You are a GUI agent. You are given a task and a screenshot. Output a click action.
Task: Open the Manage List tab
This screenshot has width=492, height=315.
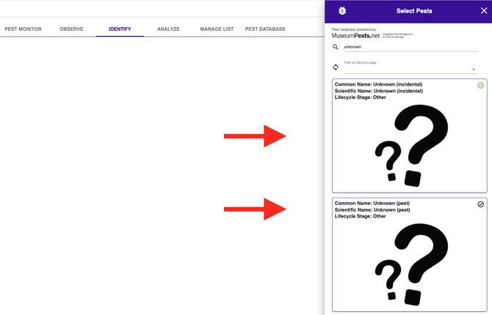click(217, 29)
